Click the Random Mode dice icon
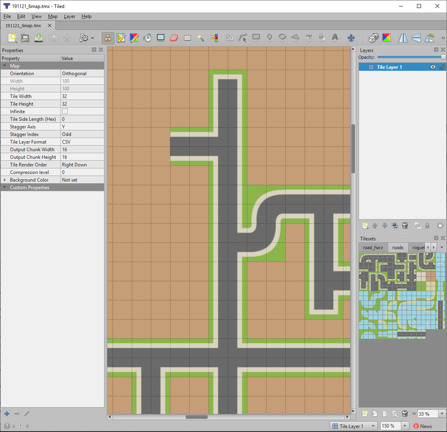The image size is (447, 432). click(x=373, y=38)
